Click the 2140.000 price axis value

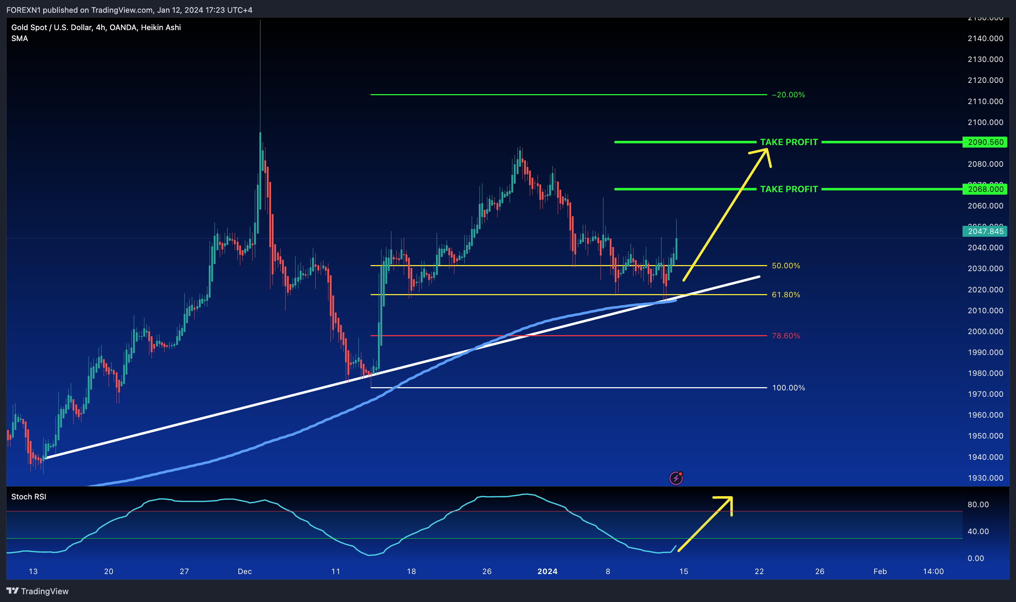(x=985, y=39)
